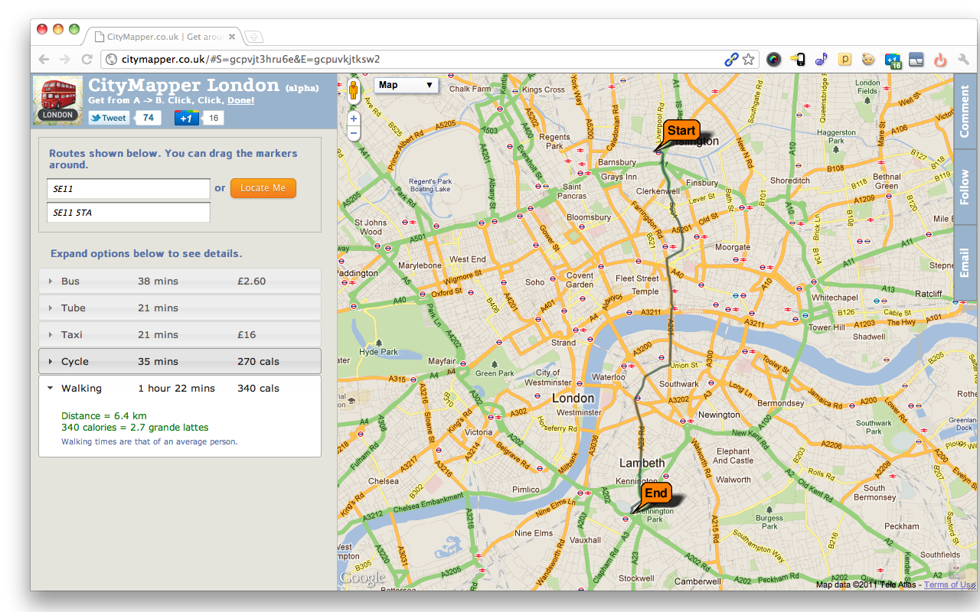Click the yellow 'p' extension icon
This screenshot has height=612, width=980.
(844, 59)
